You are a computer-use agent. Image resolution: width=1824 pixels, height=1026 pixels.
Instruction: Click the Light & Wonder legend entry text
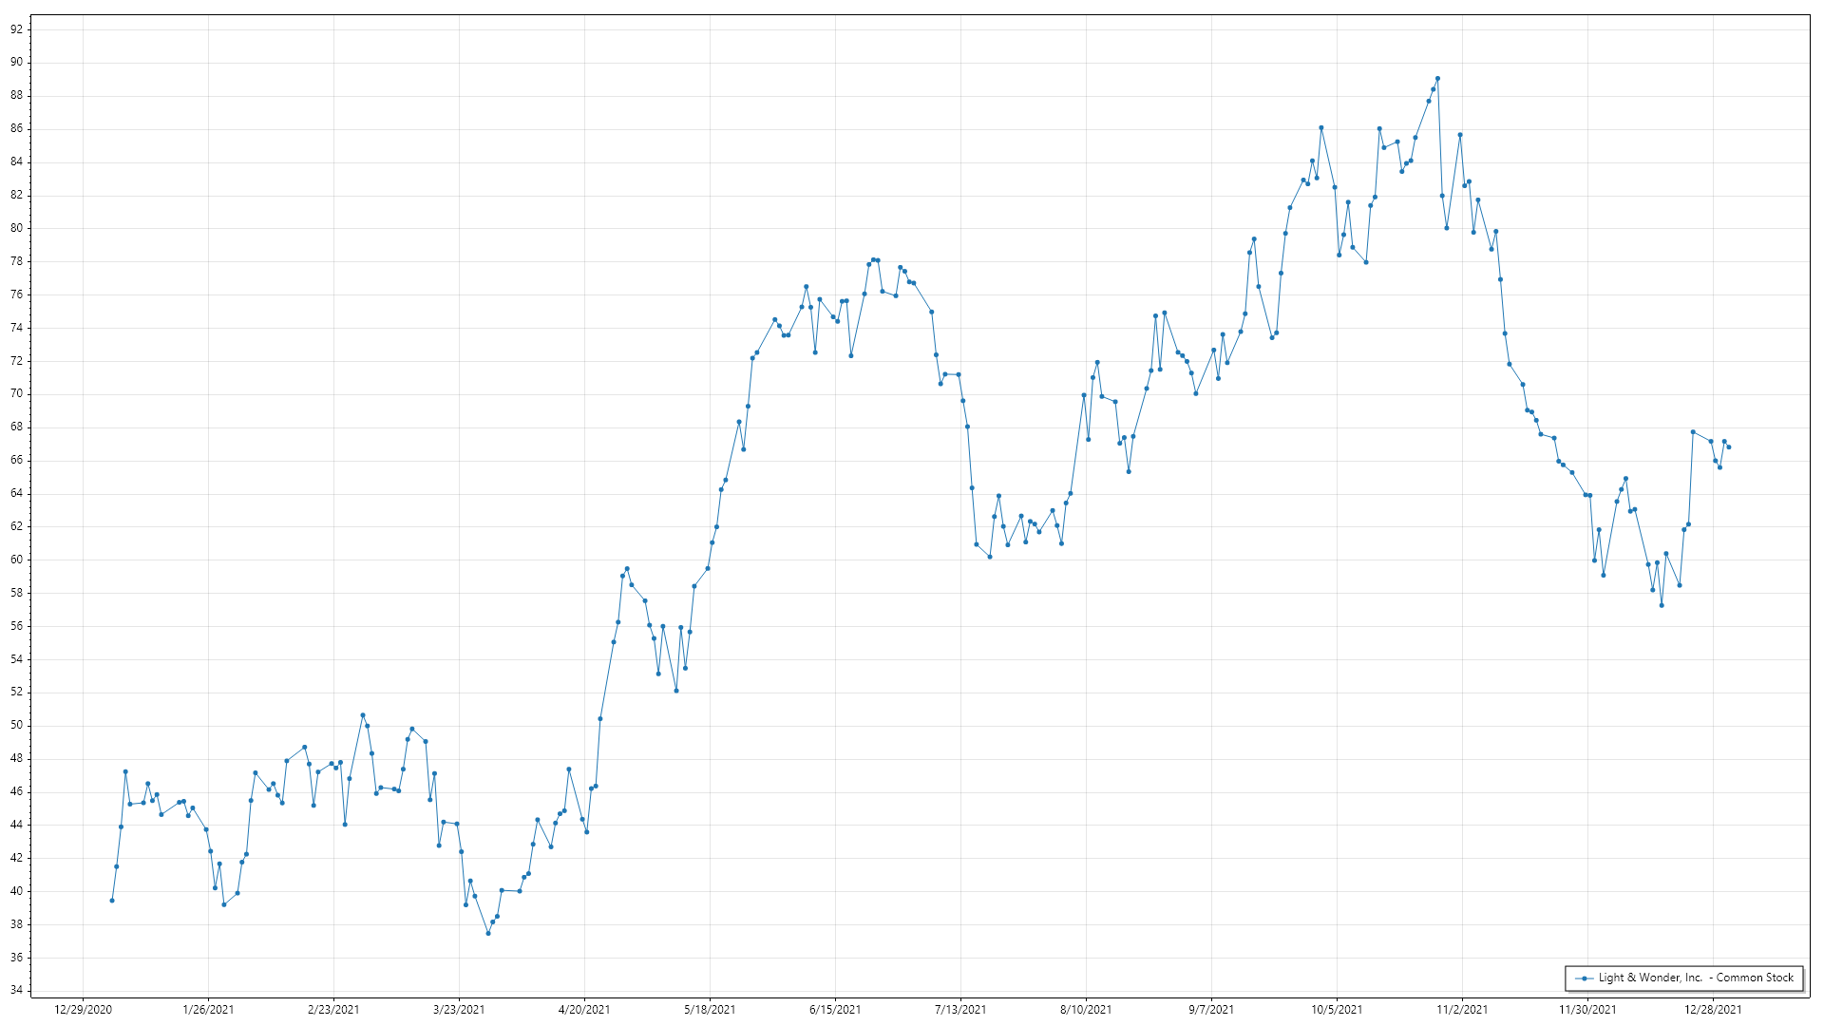[x=1695, y=978]
